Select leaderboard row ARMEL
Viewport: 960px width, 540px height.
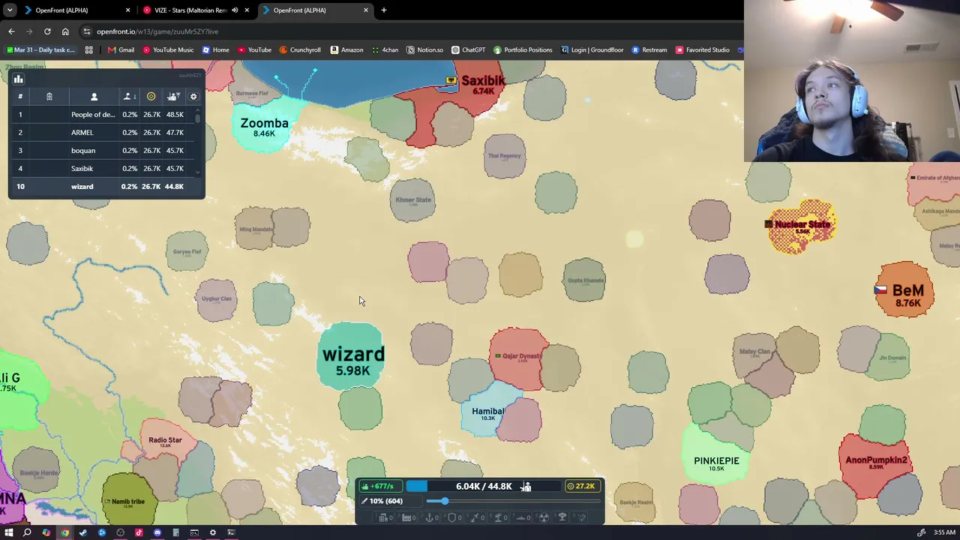[103, 133]
